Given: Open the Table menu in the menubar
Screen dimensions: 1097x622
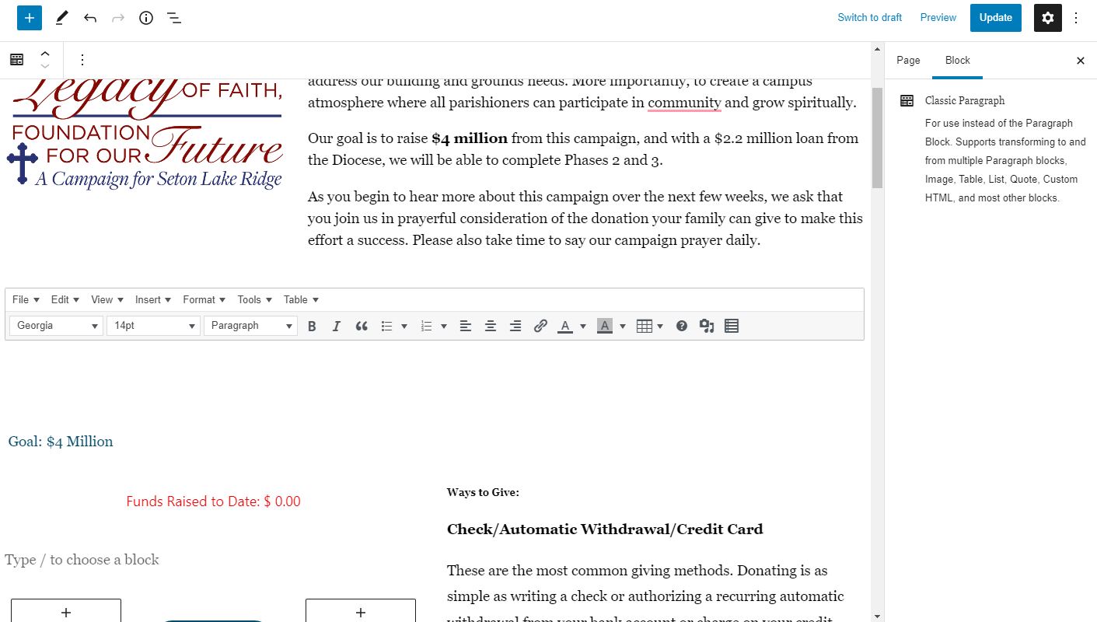Looking at the screenshot, I should coord(300,299).
